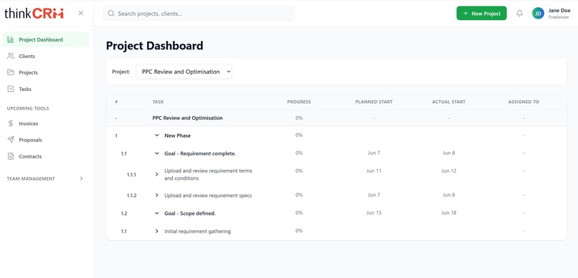Click planned start Jun 11 cell
The height and width of the screenshot is (278, 578).
(x=374, y=171)
